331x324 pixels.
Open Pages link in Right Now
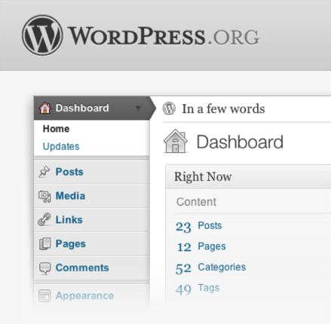[x=212, y=246]
